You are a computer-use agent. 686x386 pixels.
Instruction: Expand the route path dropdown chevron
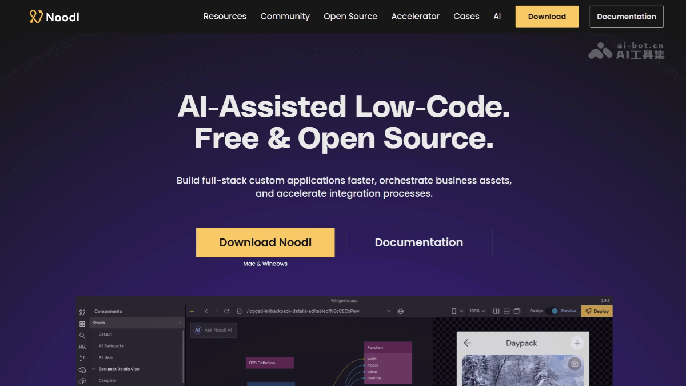[389, 311]
